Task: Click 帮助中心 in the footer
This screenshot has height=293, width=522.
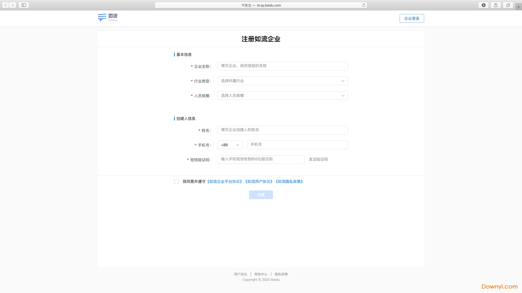Action: click(261, 274)
